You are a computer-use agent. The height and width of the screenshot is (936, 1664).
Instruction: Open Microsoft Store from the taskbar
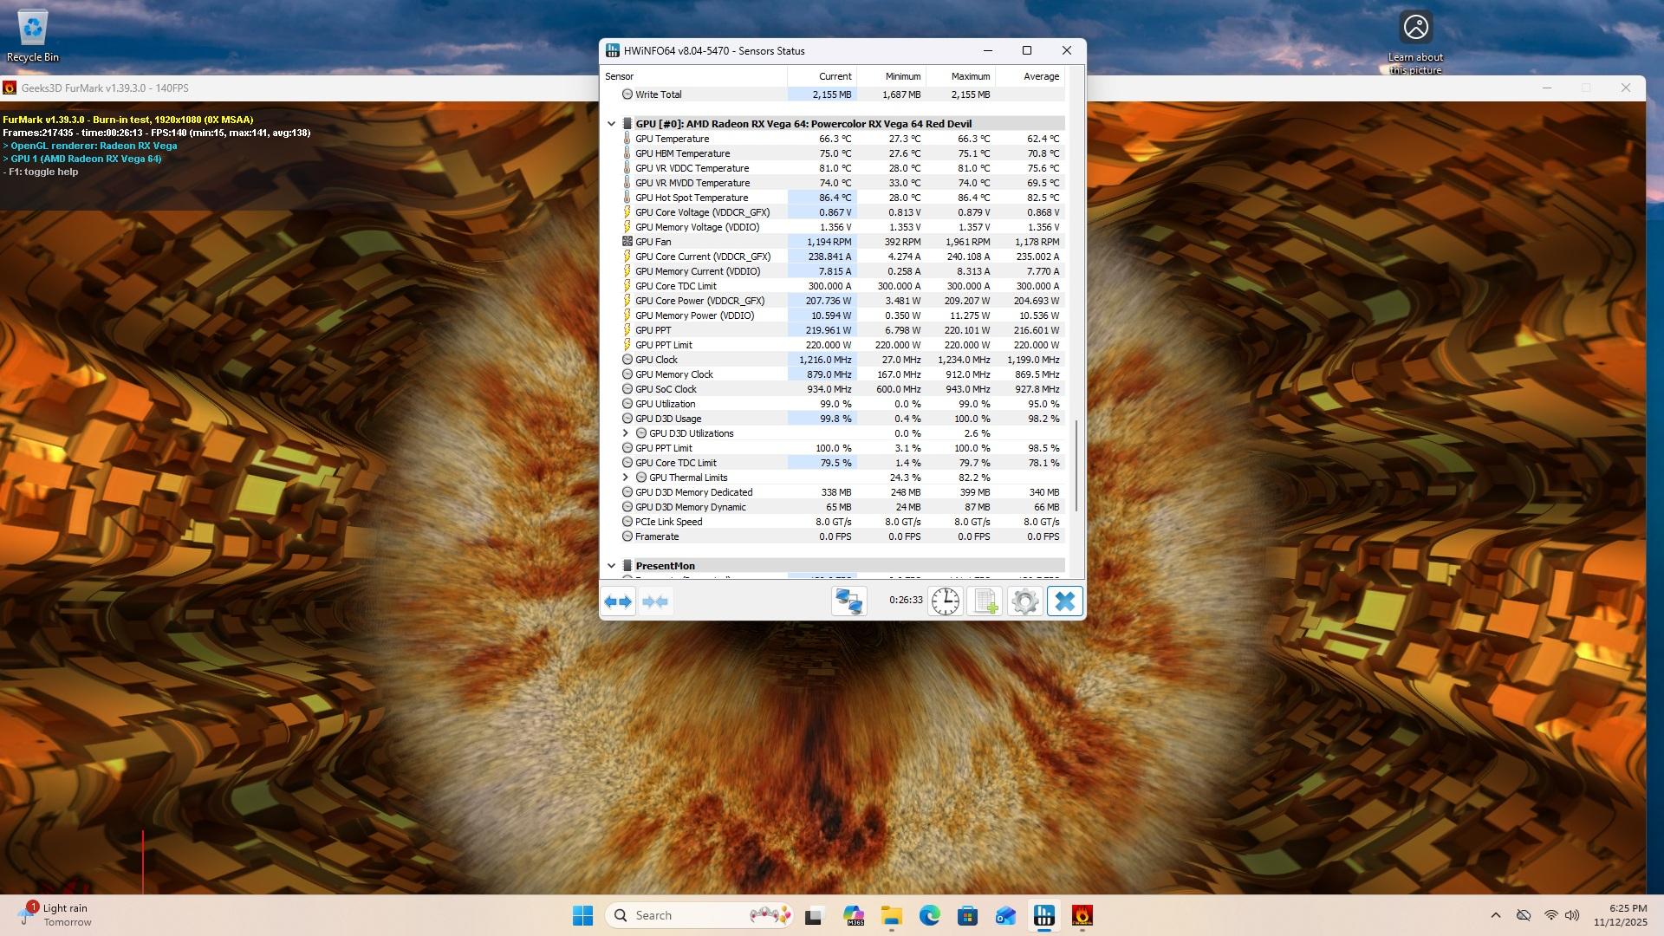pyautogui.click(x=968, y=915)
